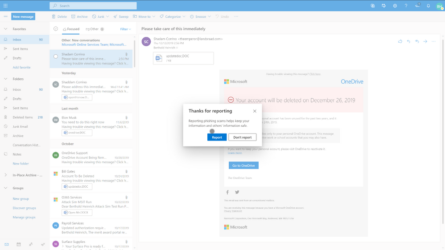The width and height of the screenshot is (445, 250).
Task: Click the reply arrow icon
Action: pyautogui.click(x=408, y=41)
